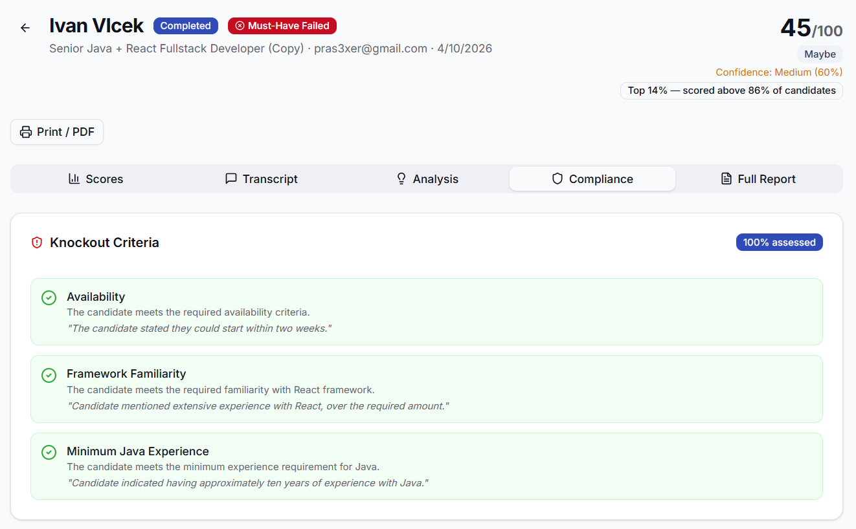Select the bar chart icon on Scores tab
The height and width of the screenshot is (529, 856).
73,178
